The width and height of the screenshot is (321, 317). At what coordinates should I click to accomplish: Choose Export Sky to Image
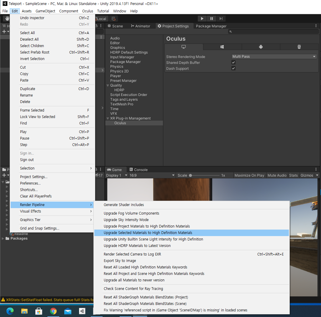tap(191, 260)
